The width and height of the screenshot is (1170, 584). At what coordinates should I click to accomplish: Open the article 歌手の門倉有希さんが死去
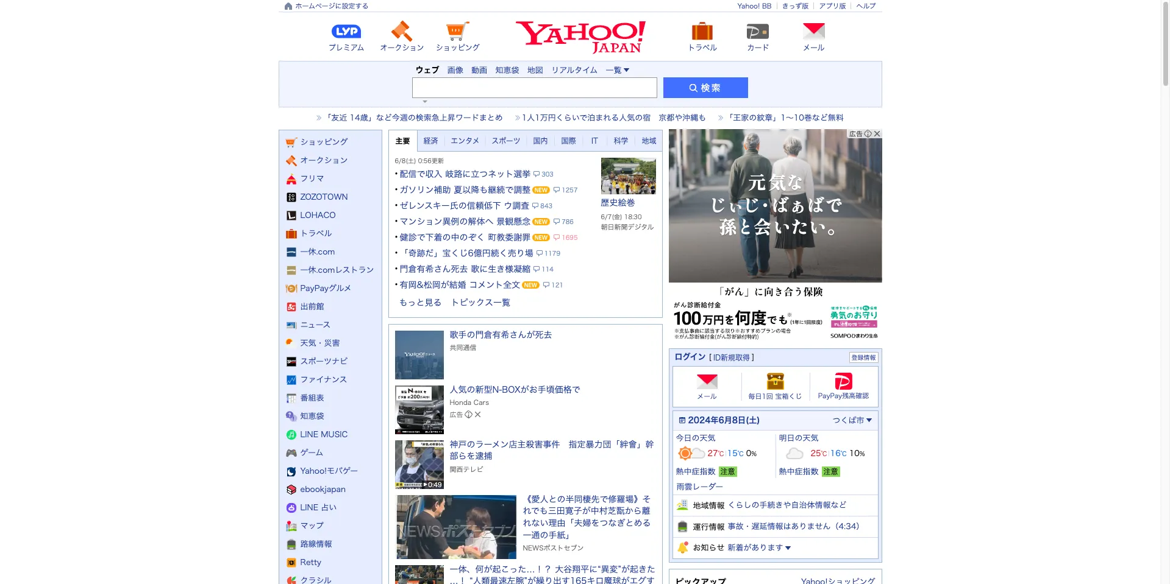pyautogui.click(x=501, y=335)
